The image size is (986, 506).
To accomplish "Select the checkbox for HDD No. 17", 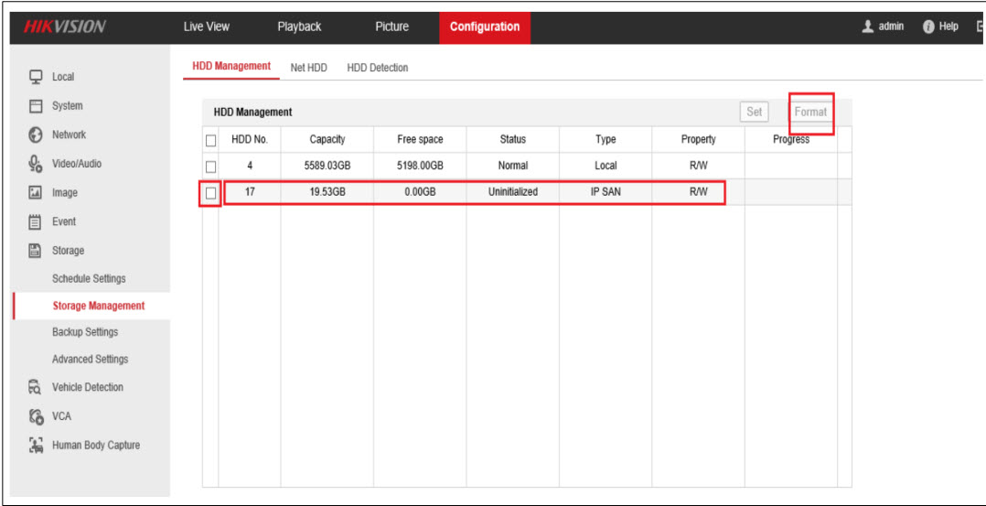I will point(210,193).
